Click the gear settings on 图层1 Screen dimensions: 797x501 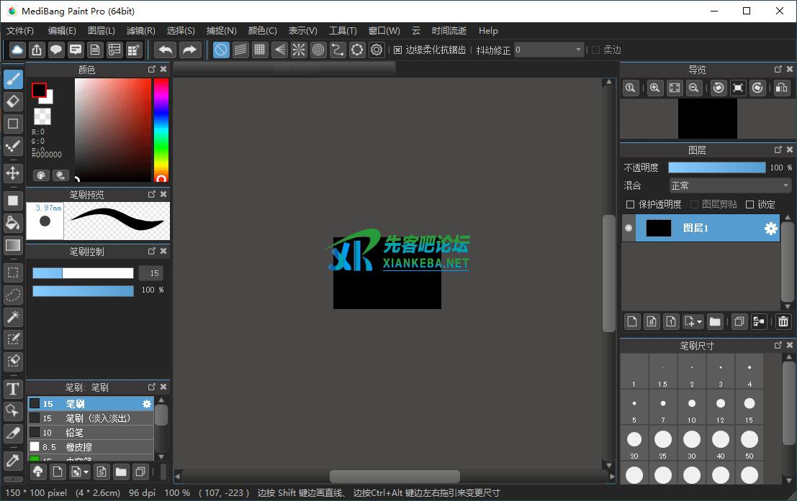tap(770, 228)
